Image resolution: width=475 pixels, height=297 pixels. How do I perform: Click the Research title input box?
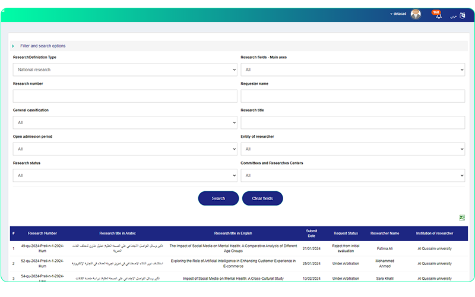tap(353, 122)
